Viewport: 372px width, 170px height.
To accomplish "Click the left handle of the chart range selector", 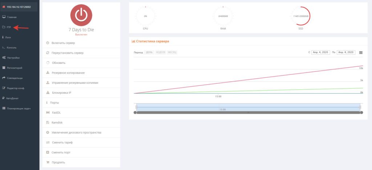I will coord(137,107).
